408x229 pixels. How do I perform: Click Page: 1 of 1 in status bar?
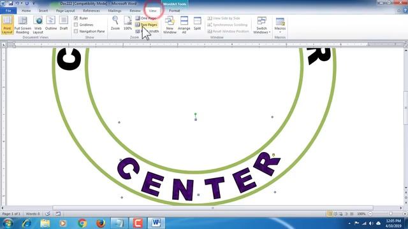coord(11,214)
